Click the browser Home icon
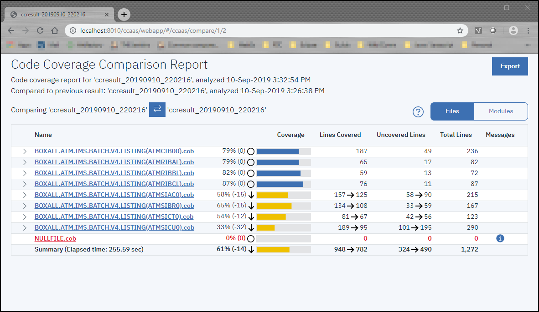Image resolution: width=539 pixels, height=312 pixels. 54,30
